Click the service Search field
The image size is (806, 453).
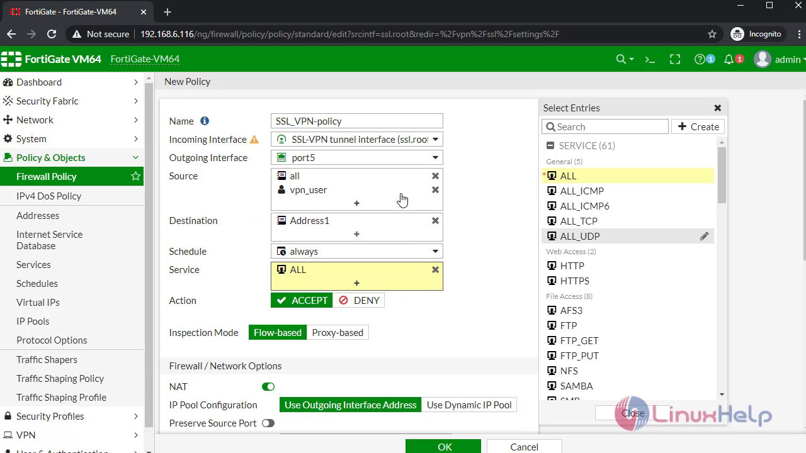pos(605,127)
